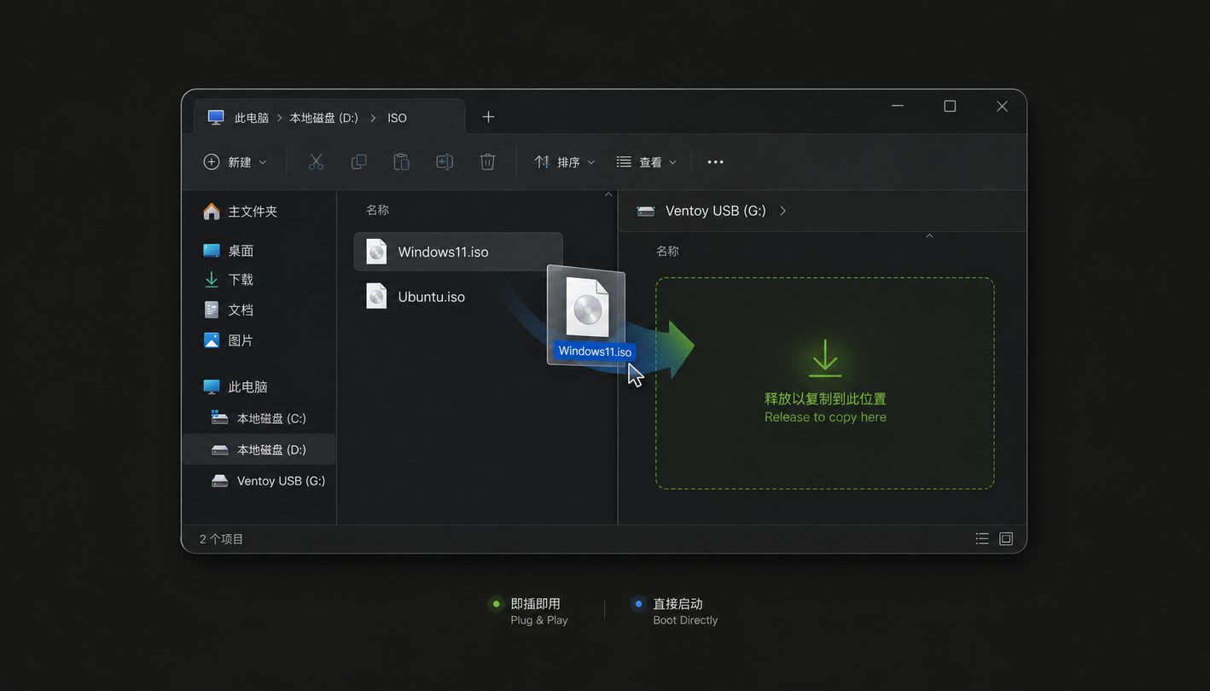The width and height of the screenshot is (1210, 691).
Task: Click the computer icon in tab title
Action: click(216, 117)
